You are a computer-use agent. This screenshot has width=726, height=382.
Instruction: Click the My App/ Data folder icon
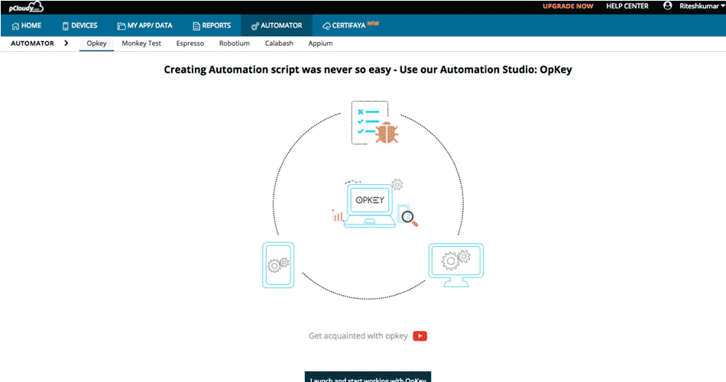pyautogui.click(x=122, y=26)
